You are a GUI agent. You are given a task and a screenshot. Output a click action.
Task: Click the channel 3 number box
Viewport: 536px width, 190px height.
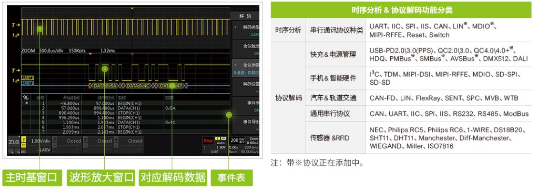[85, 139]
